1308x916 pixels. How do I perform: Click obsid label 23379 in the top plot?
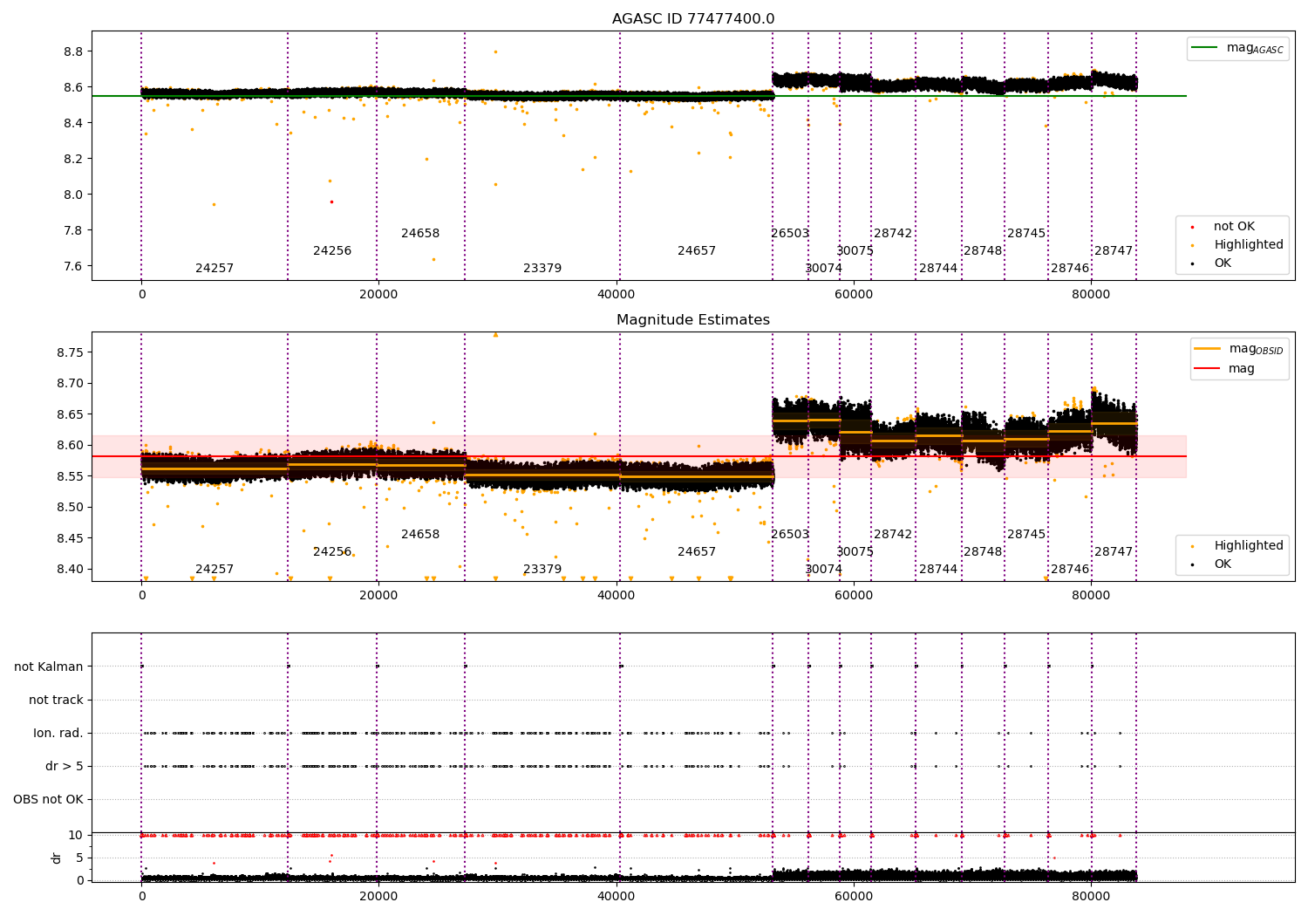pos(542,269)
